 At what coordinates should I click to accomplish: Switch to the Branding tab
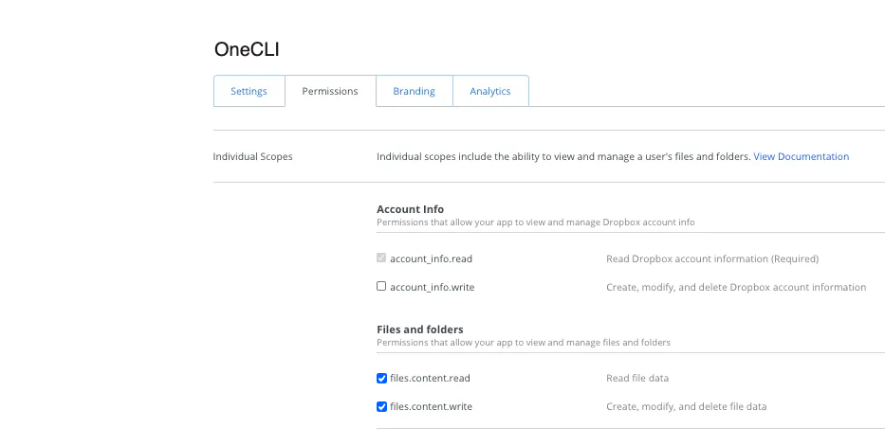[x=415, y=91]
